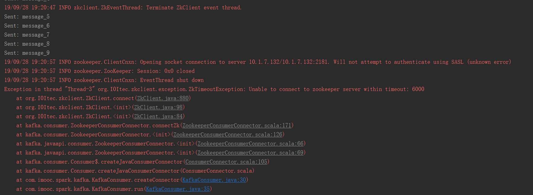Viewport: 533px width, 195px height.
Task: Click the 'Opening socket connection' log line
Action: coord(258,62)
